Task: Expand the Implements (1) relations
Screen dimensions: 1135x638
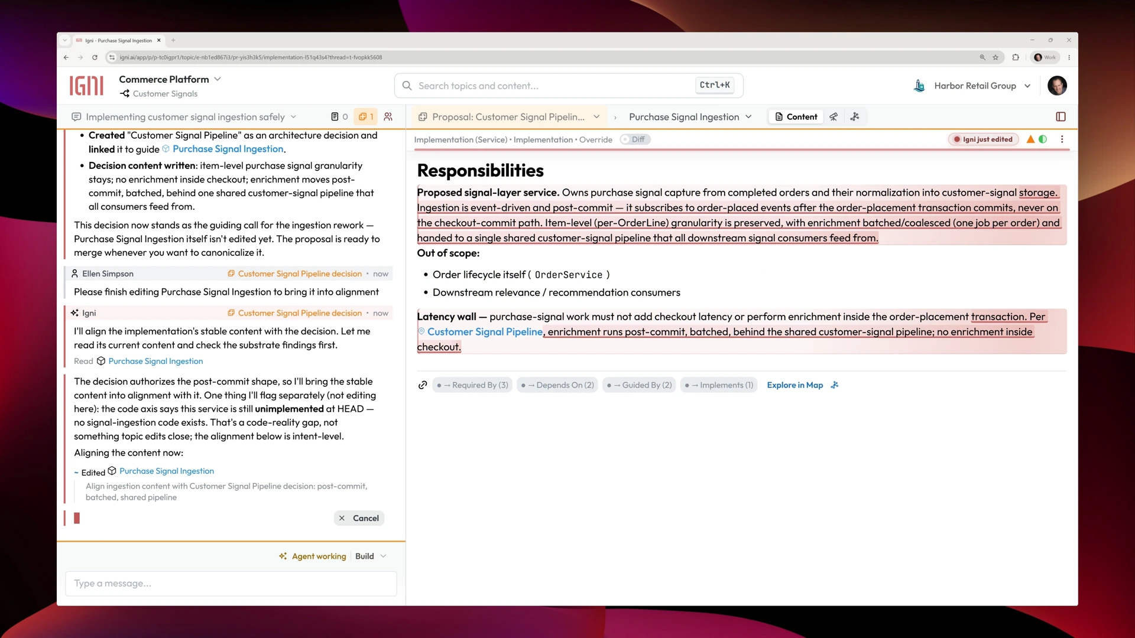Action: (x=719, y=385)
